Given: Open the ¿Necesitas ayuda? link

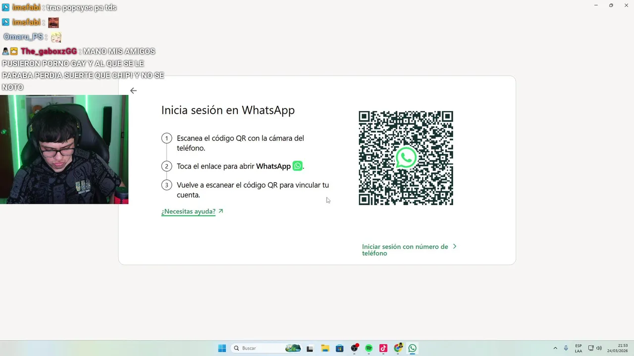Looking at the screenshot, I should 188,211.
